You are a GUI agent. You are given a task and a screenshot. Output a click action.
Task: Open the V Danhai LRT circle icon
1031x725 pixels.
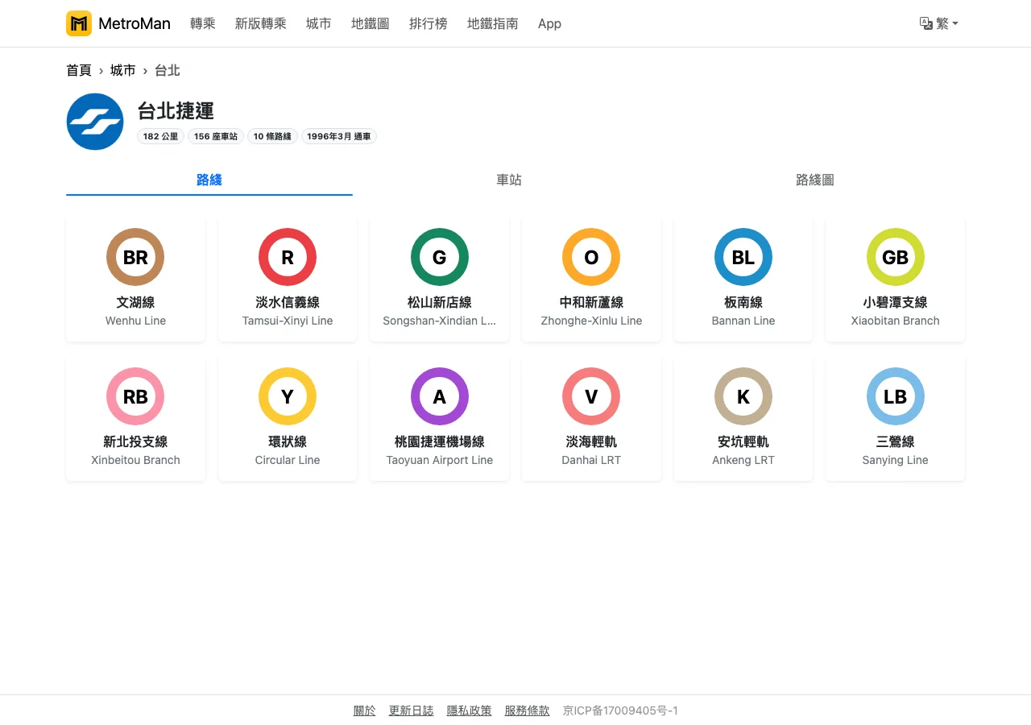(591, 396)
